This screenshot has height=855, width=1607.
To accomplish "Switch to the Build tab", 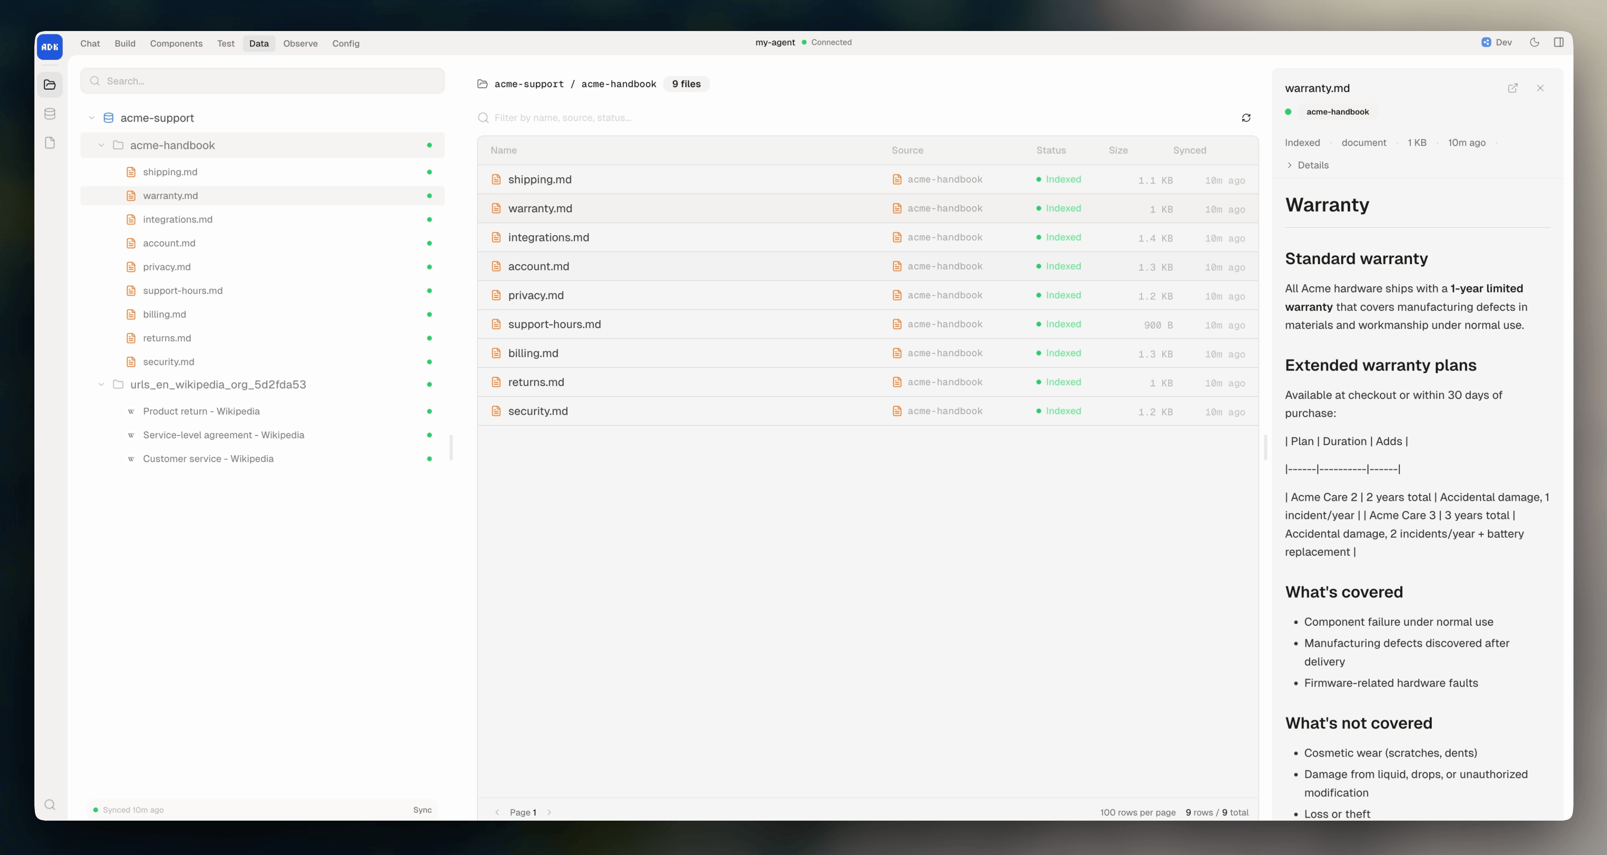I will pyautogui.click(x=125, y=43).
